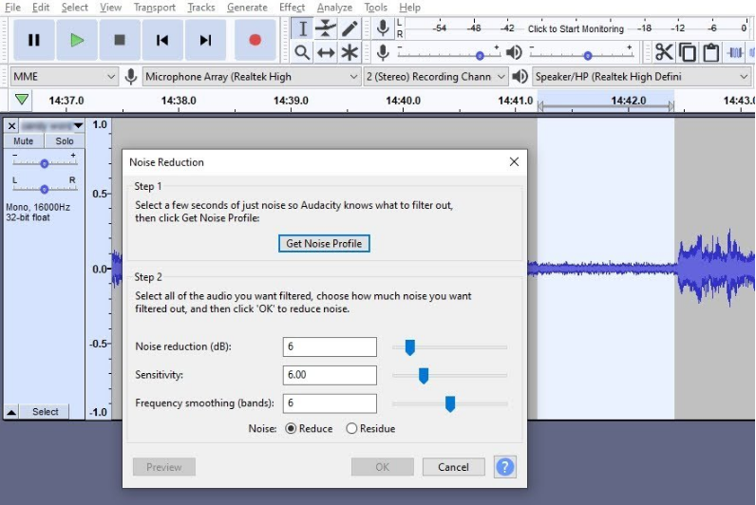Image resolution: width=756 pixels, height=505 pixels.
Task: Move the Sensitivity slider
Action: click(x=424, y=375)
